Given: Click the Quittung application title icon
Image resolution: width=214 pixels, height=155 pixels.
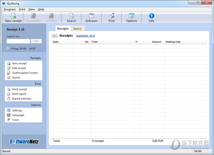Looking at the screenshot, I should 4,3.
